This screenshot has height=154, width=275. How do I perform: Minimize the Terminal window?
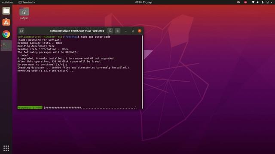[x=126, y=31]
